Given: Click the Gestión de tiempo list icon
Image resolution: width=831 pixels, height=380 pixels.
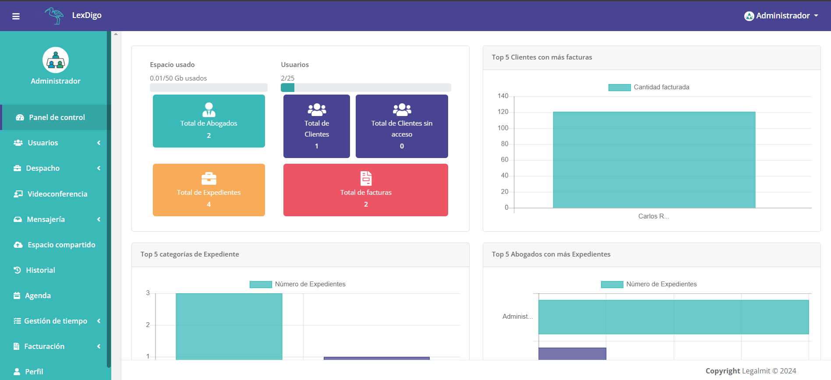Looking at the screenshot, I should [x=17, y=321].
